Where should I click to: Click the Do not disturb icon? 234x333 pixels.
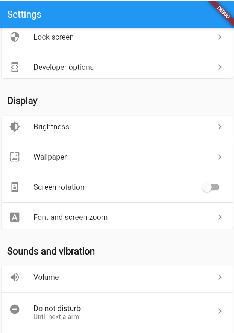(14, 309)
